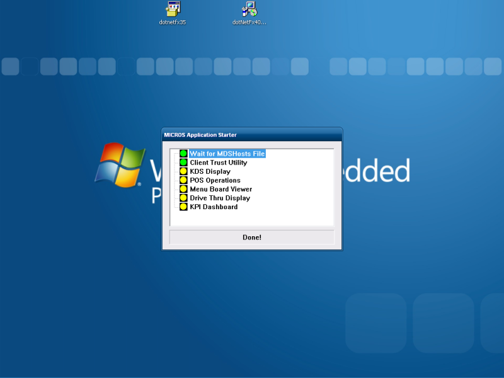Click the Done! button
This screenshot has height=378, width=504.
click(252, 238)
